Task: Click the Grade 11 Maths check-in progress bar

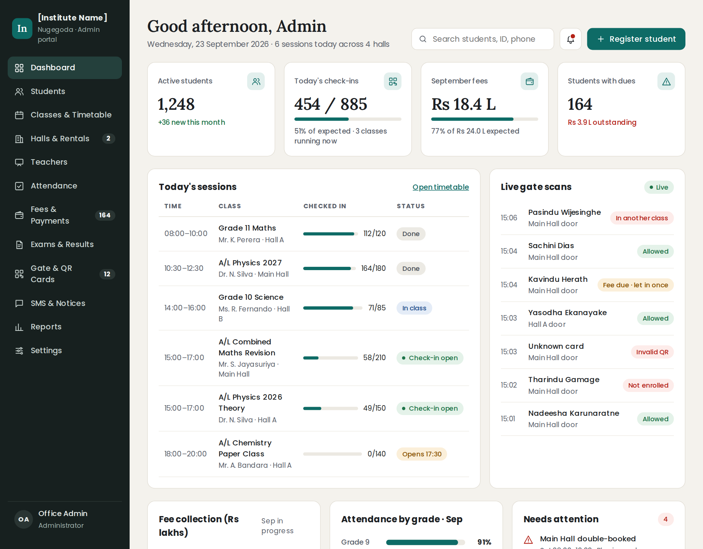Action: click(x=330, y=234)
